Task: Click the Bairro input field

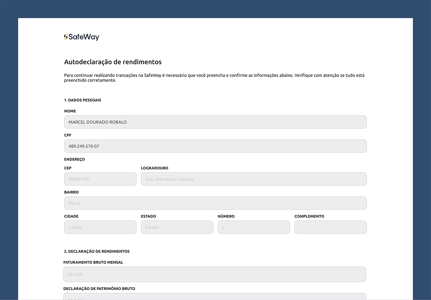Action: [x=215, y=203]
